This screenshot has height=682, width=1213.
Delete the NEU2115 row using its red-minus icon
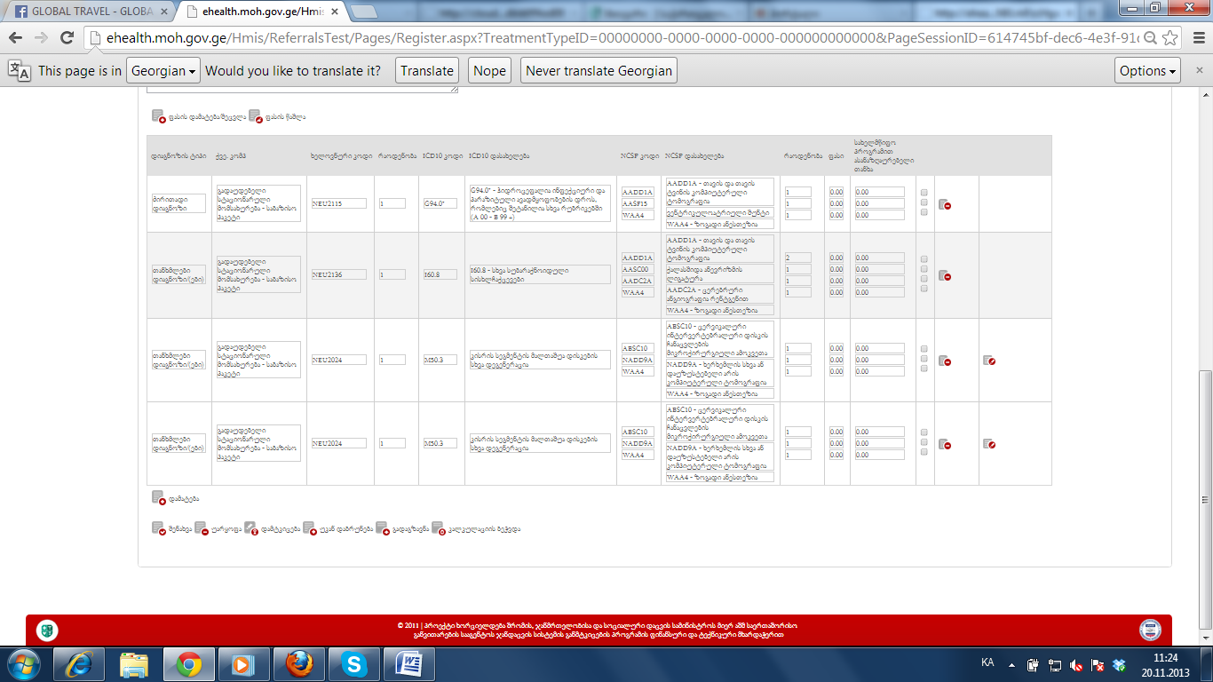[945, 204]
